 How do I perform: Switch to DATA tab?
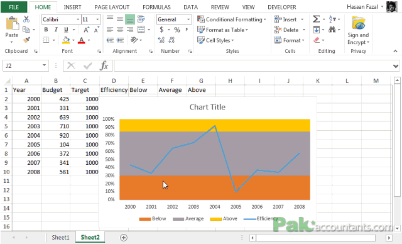(190, 7)
